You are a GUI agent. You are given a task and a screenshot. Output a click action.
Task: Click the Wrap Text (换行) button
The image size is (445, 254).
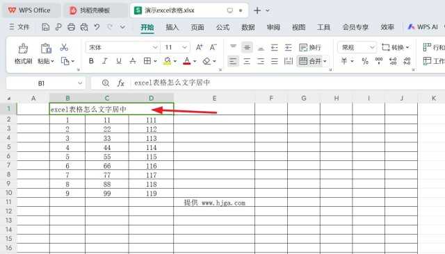(x=310, y=47)
